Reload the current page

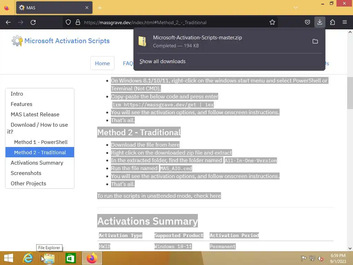pyautogui.click(x=33, y=22)
